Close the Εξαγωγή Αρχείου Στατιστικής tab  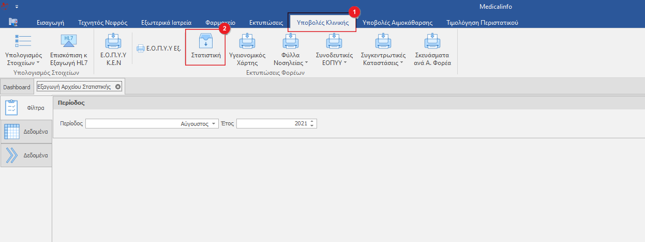coord(118,87)
